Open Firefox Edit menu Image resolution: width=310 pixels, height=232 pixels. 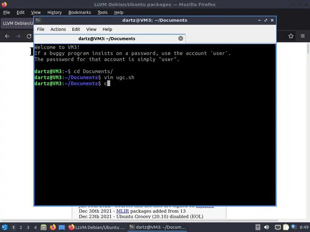tap(21, 12)
